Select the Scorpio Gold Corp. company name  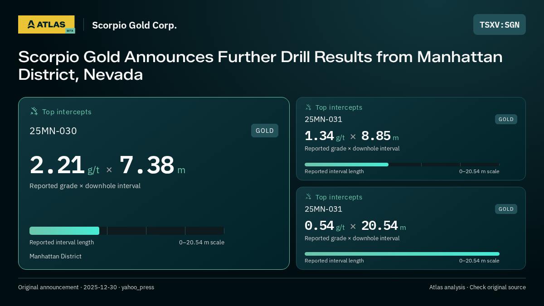(134, 25)
